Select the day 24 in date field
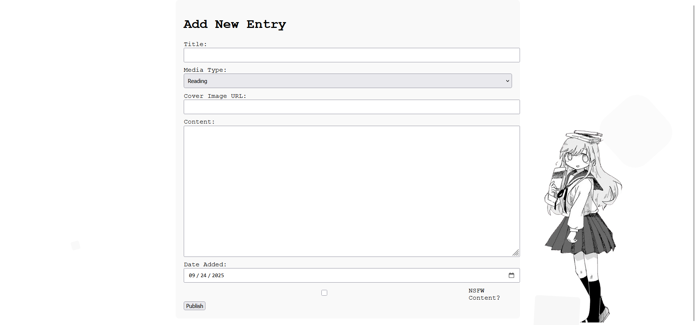This screenshot has width=695, height=325. pyautogui.click(x=203, y=275)
